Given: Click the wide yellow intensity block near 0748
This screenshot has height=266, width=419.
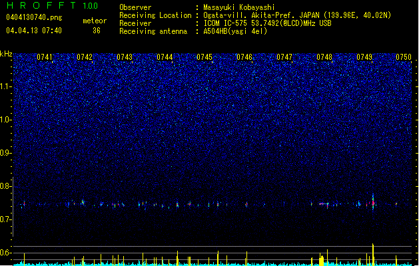Looking at the screenshot, I should [x=322, y=261].
